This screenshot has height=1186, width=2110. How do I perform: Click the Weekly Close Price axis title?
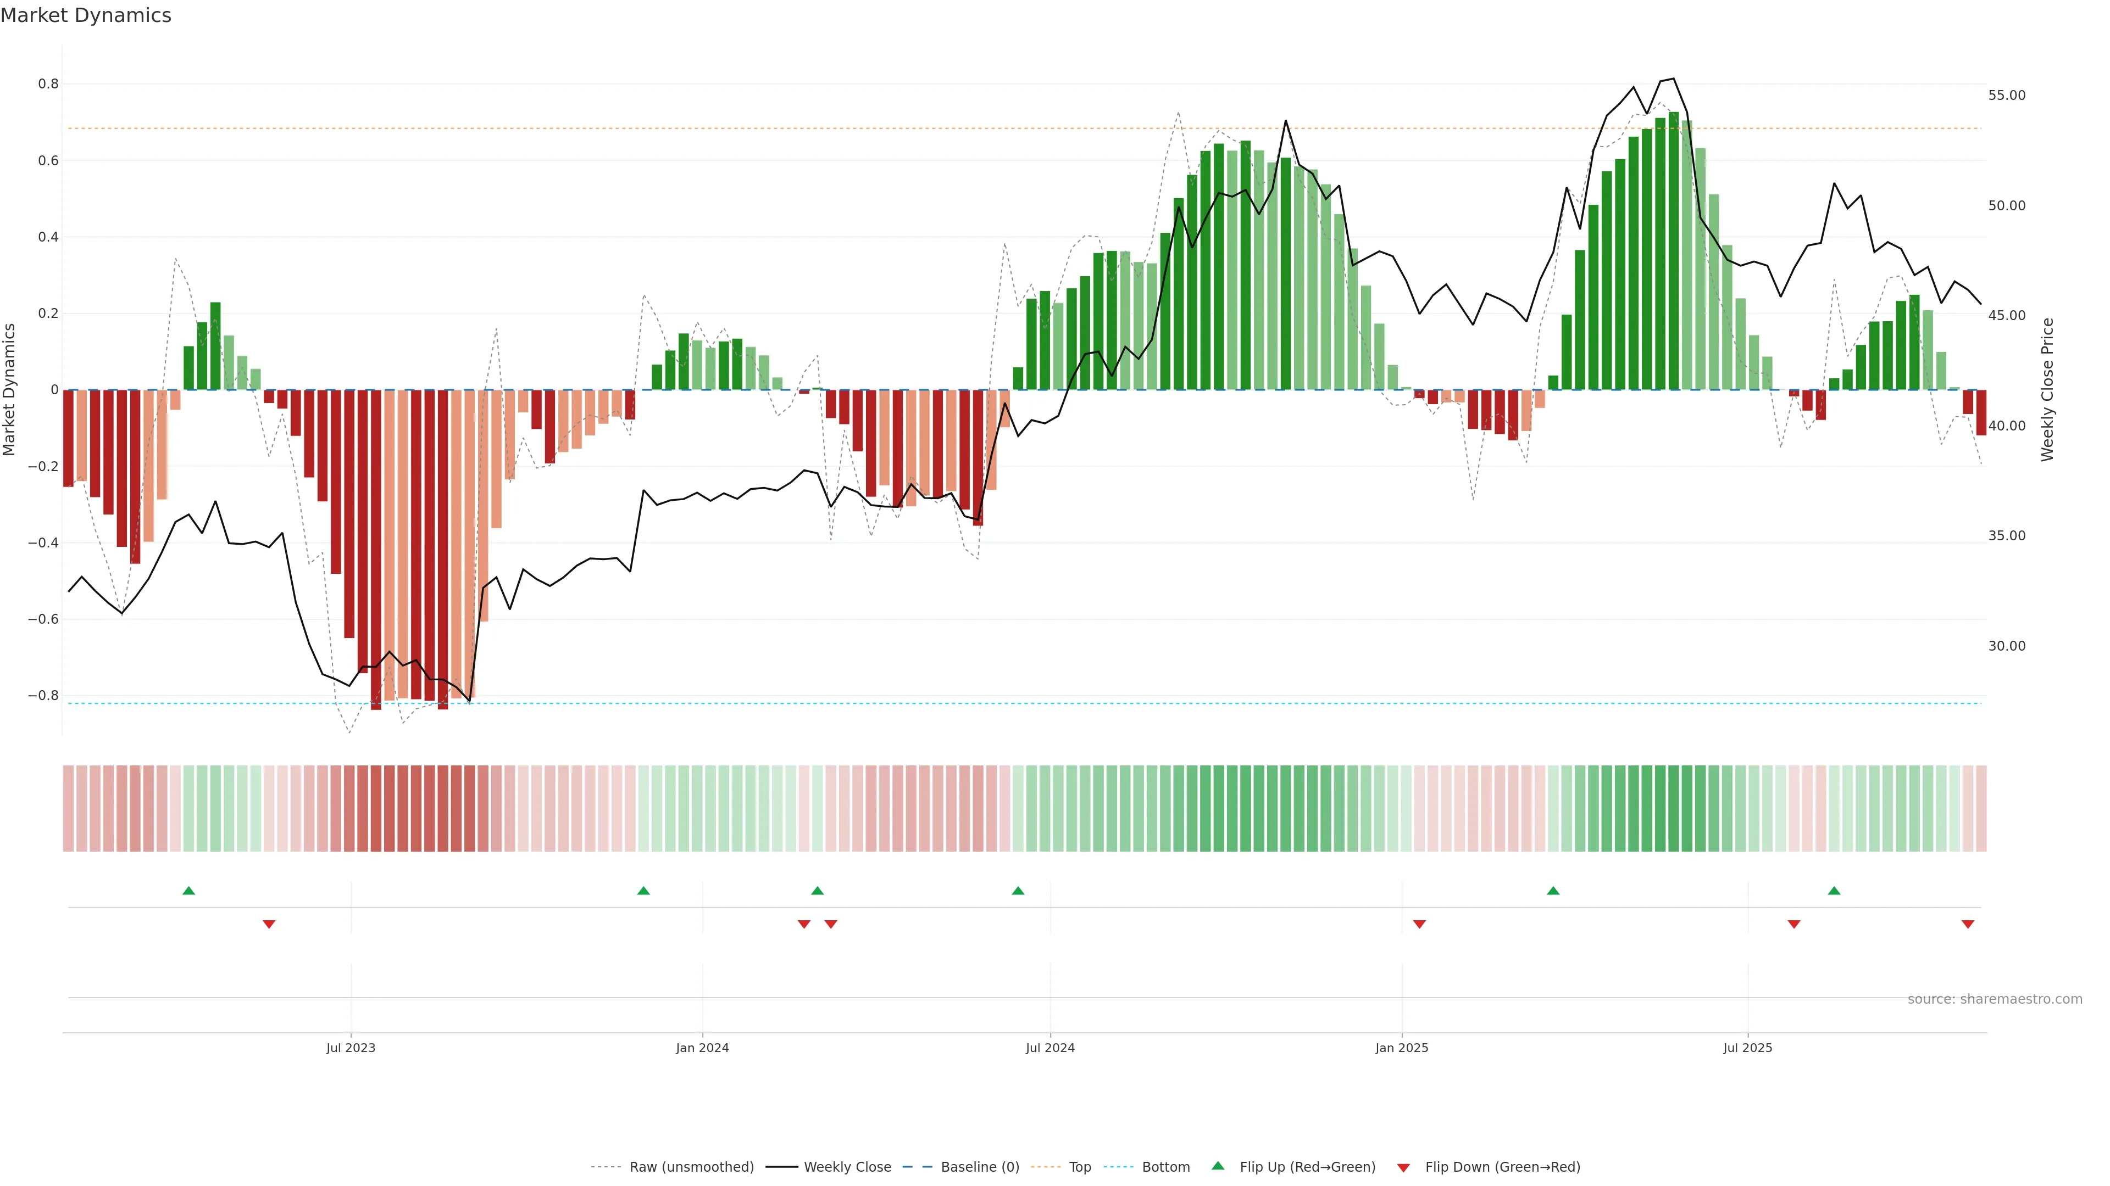2047,390
